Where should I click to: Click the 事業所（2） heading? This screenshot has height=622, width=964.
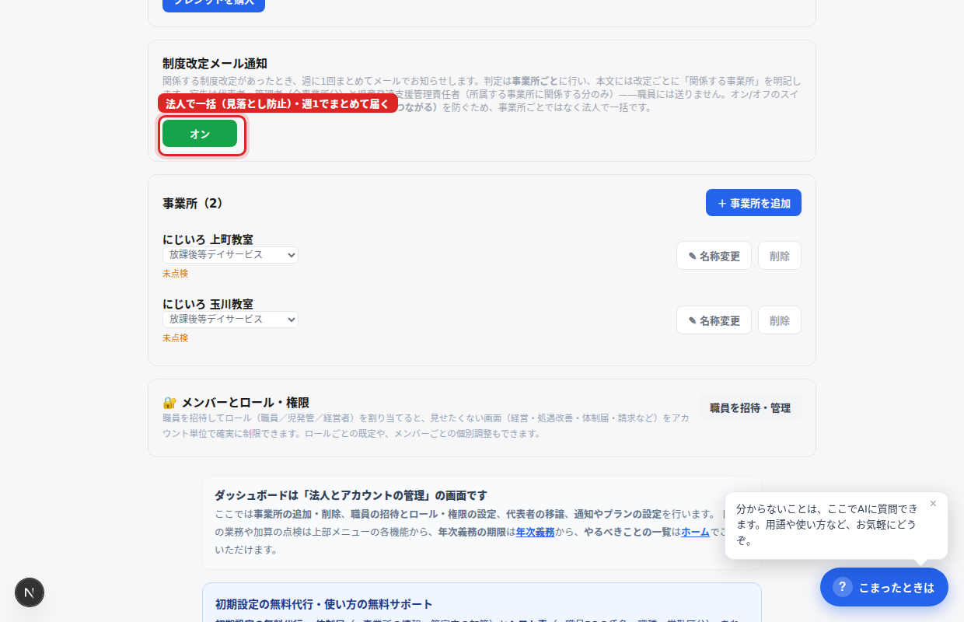click(193, 203)
